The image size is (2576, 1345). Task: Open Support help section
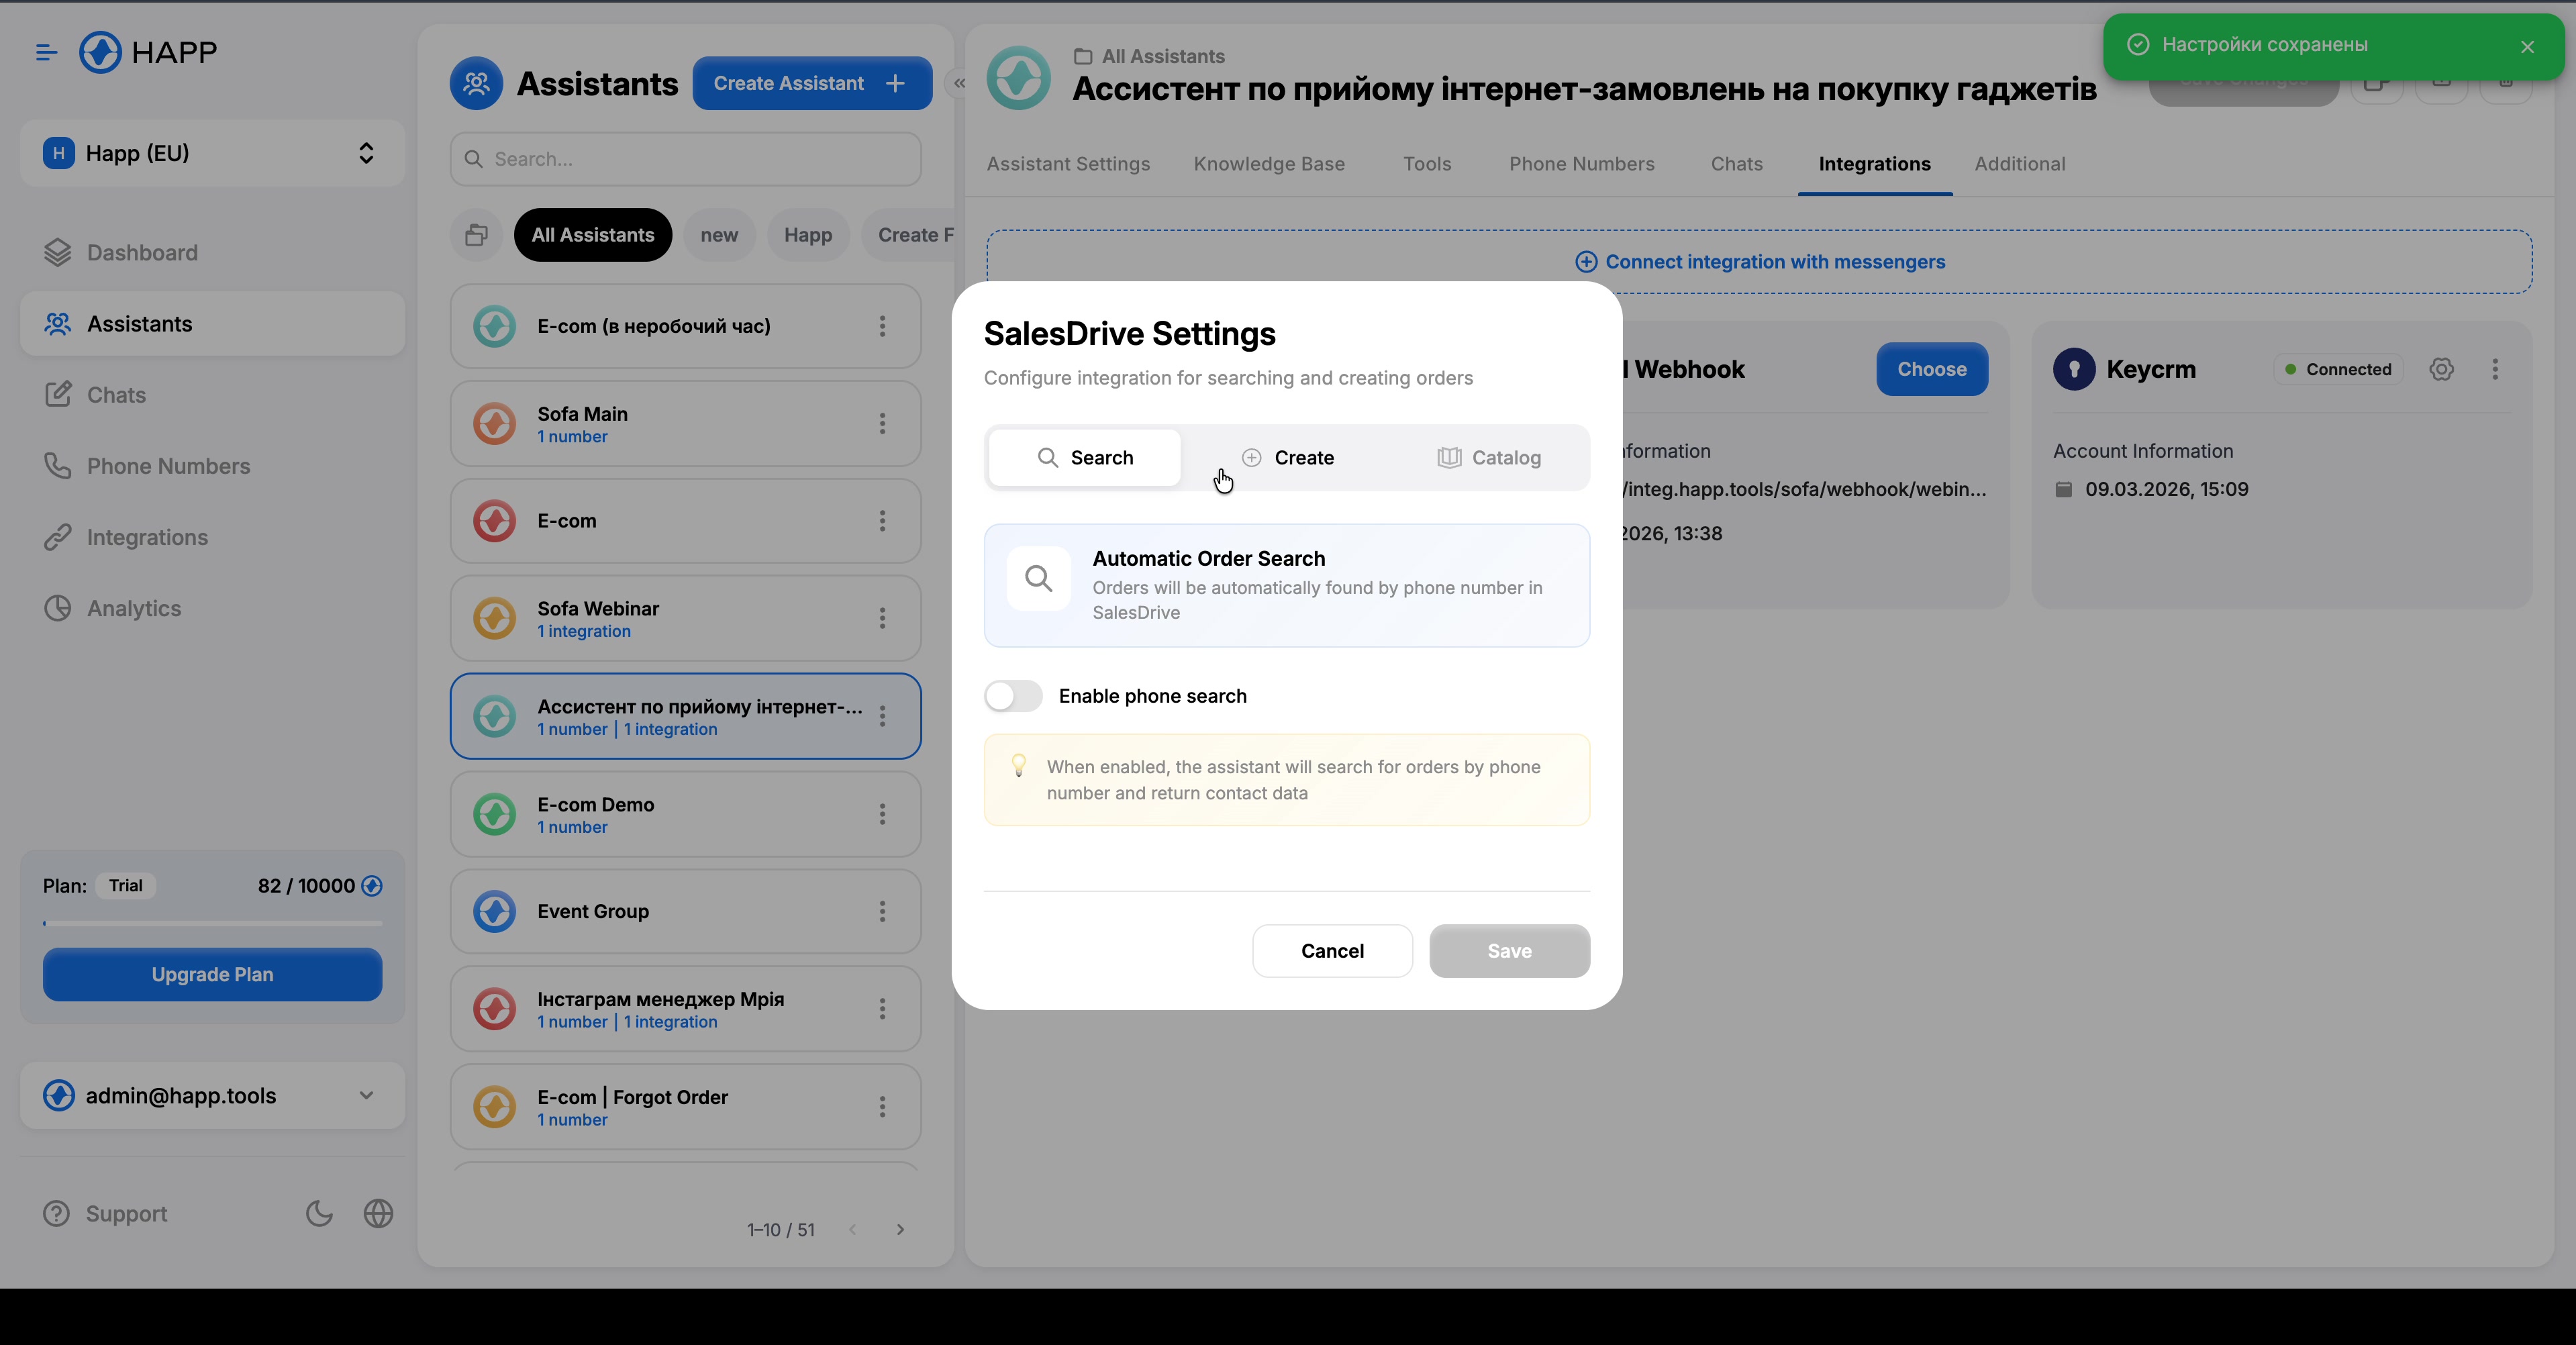pyautogui.click(x=126, y=1213)
